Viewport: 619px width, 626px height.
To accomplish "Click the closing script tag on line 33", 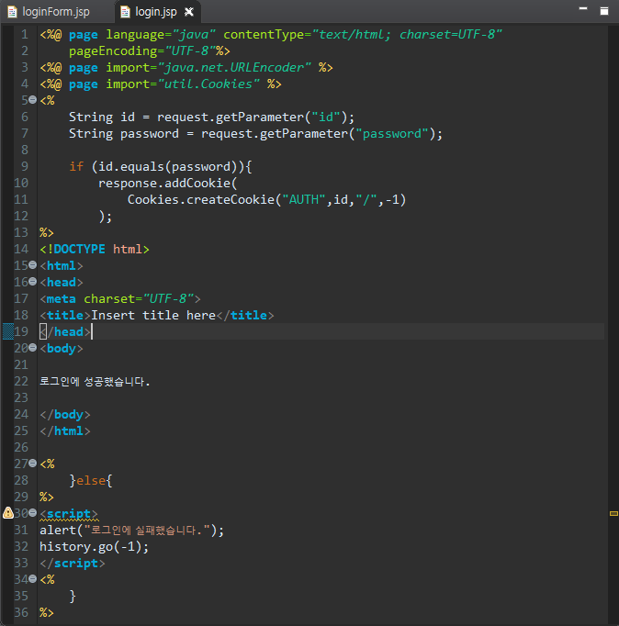I will [73, 564].
